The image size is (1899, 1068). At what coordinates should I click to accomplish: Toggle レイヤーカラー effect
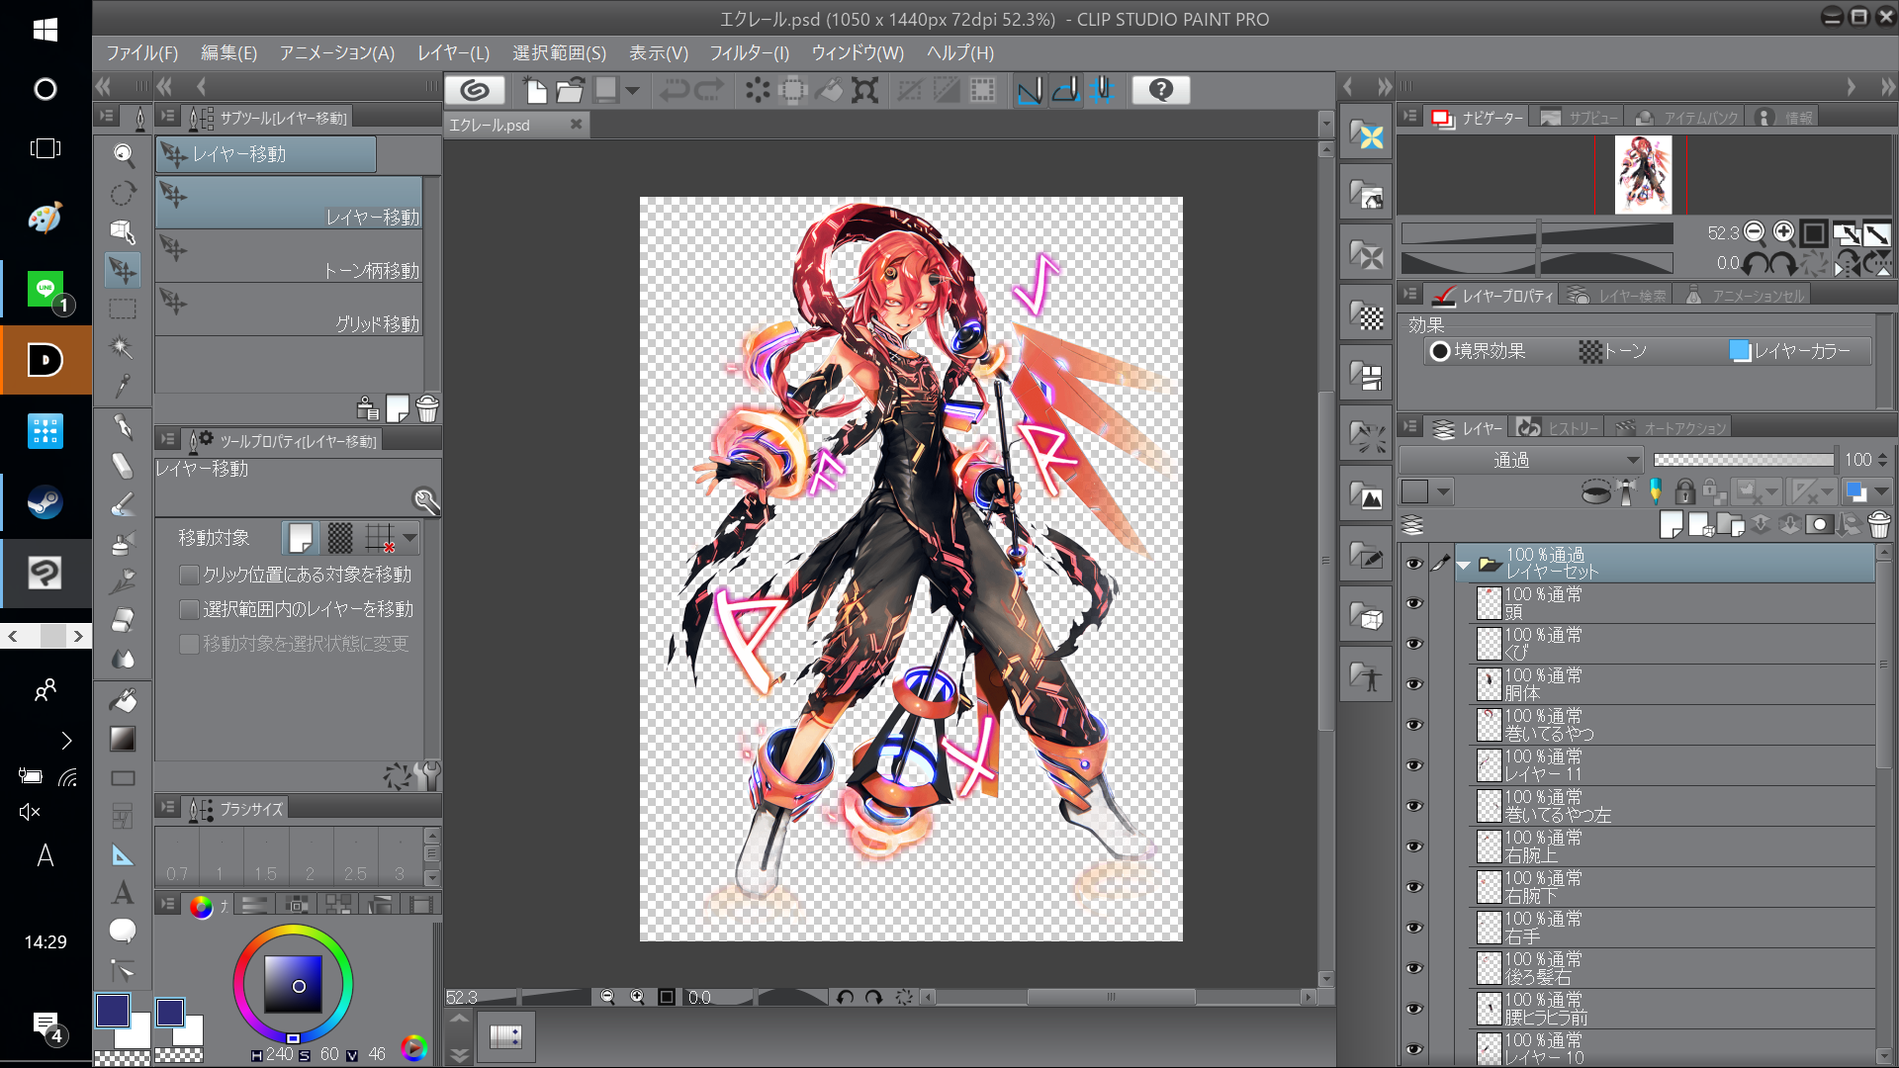(1791, 351)
